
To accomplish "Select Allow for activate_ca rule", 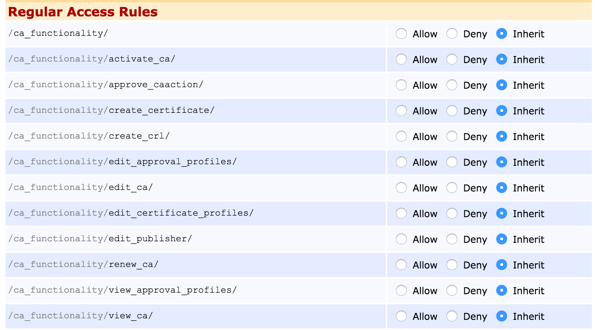I will 401,60.
